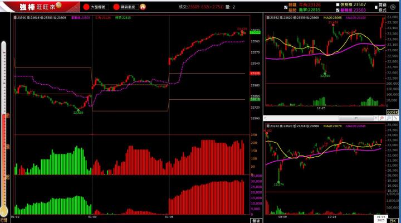This screenshot has width=401, height=223.
Task: Toggle the 雙箱模式 checkbox
Action: coord(376,7)
